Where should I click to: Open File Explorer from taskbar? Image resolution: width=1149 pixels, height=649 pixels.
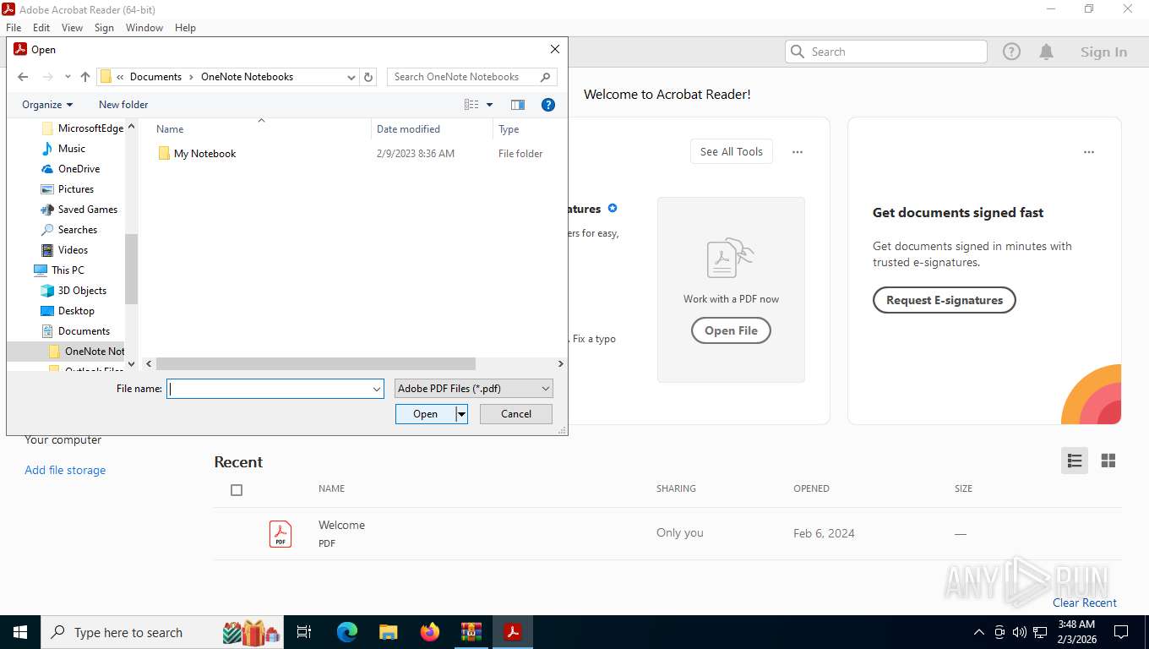click(388, 632)
